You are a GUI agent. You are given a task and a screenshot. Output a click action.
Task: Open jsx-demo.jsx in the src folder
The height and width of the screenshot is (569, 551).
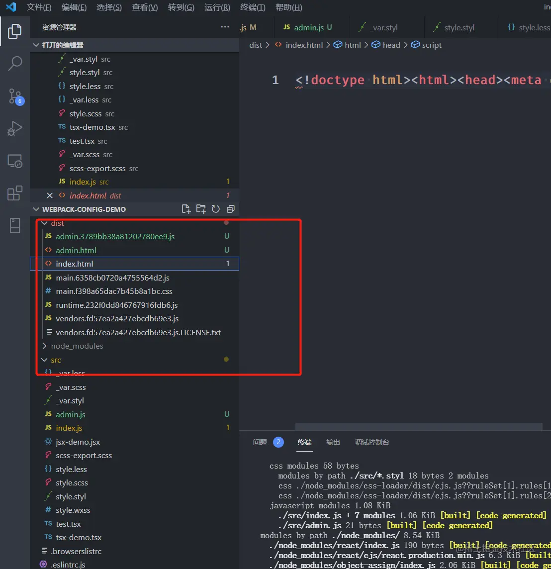coord(134,442)
